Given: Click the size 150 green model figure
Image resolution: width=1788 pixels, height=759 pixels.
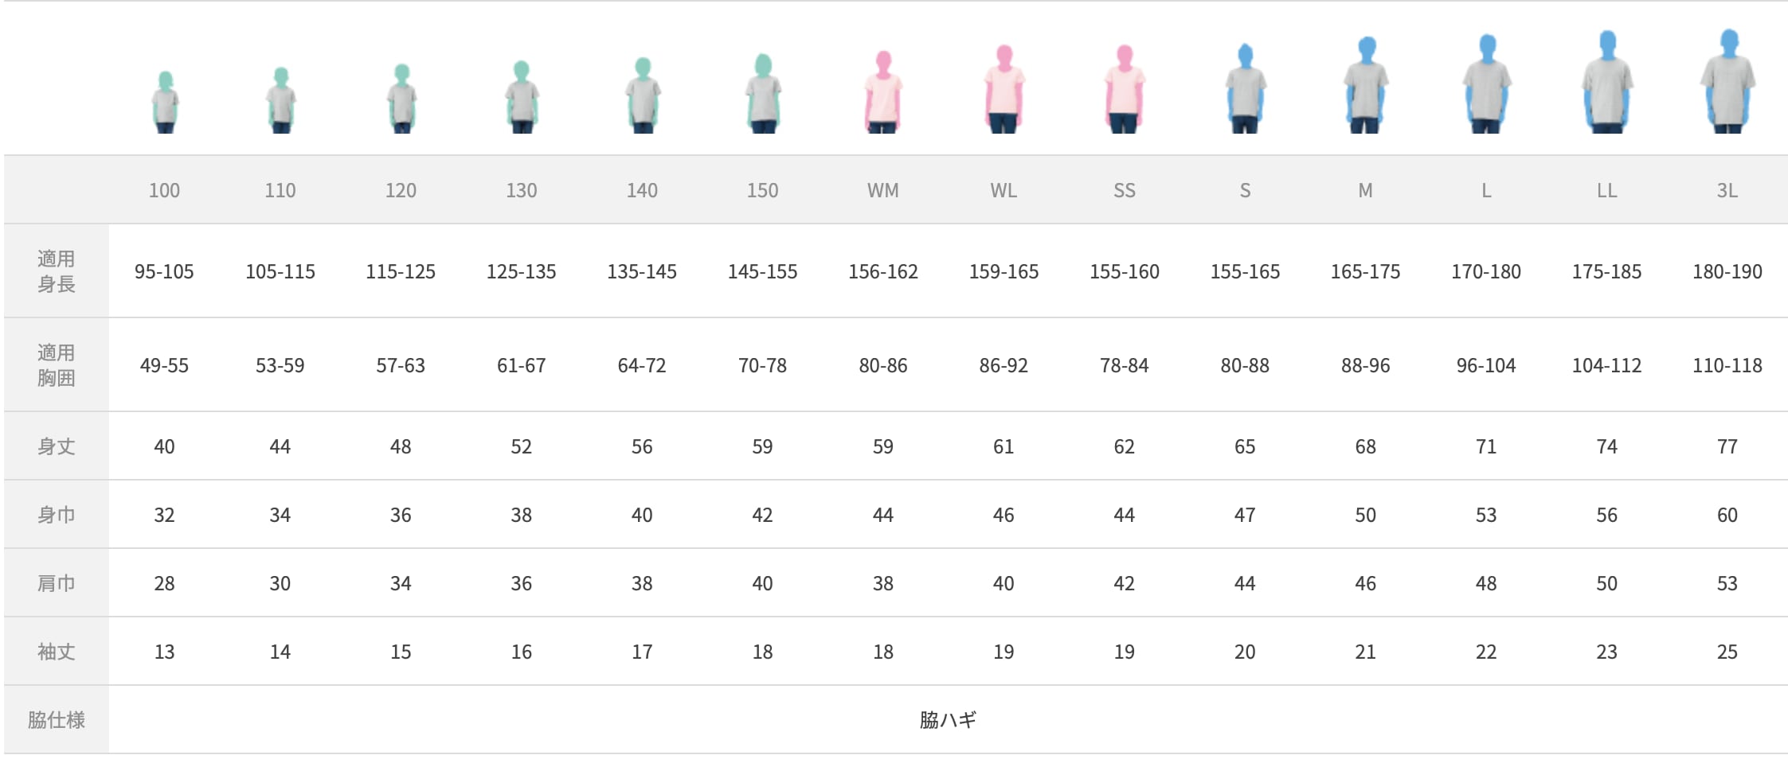Looking at the screenshot, I should pos(763,93).
